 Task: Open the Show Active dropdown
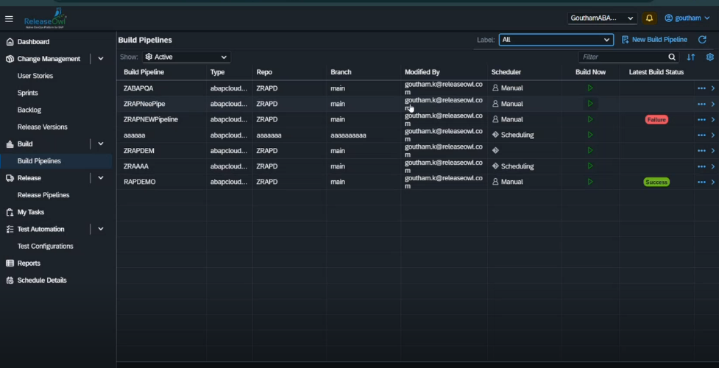tap(186, 57)
